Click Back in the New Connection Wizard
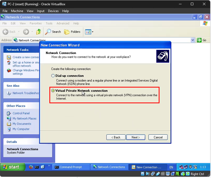This screenshot has width=211, height=178. 116,137
